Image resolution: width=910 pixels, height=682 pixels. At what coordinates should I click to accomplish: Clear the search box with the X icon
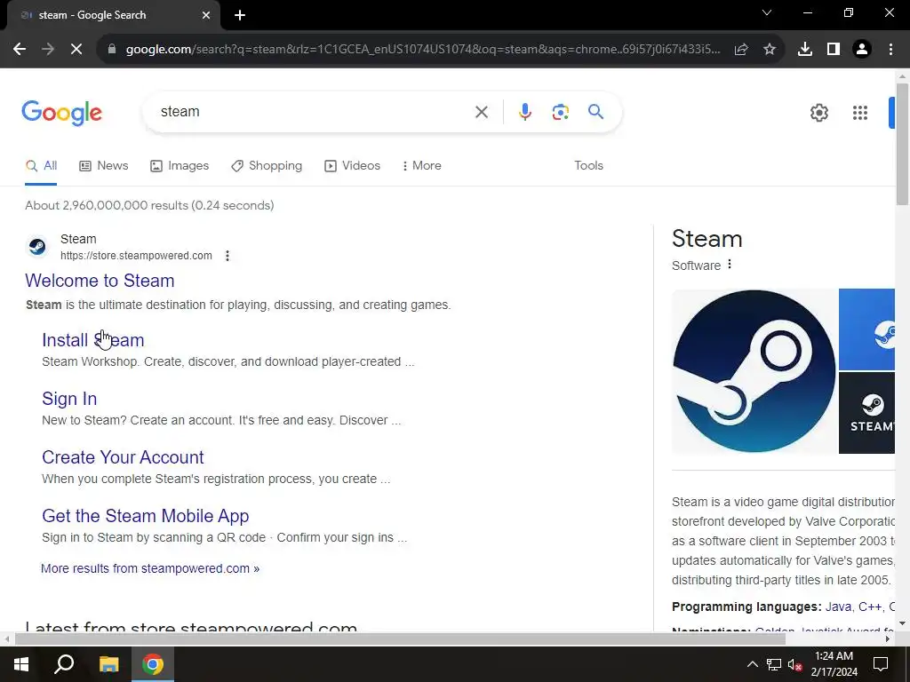[x=482, y=112]
